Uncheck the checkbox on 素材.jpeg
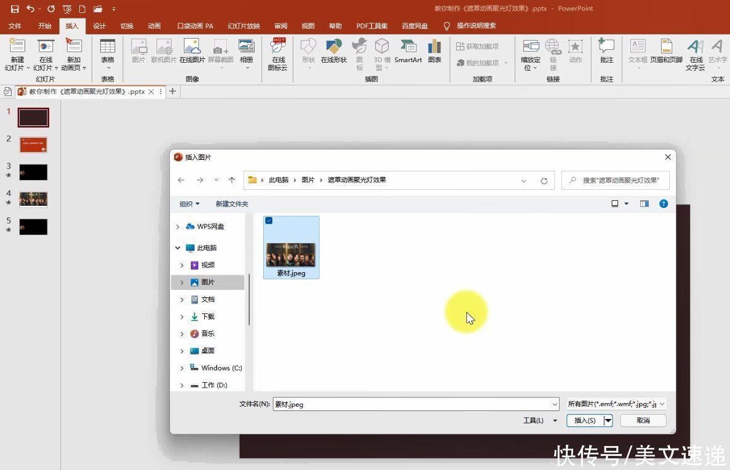Image resolution: width=730 pixels, height=470 pixels. coord(269,221)
